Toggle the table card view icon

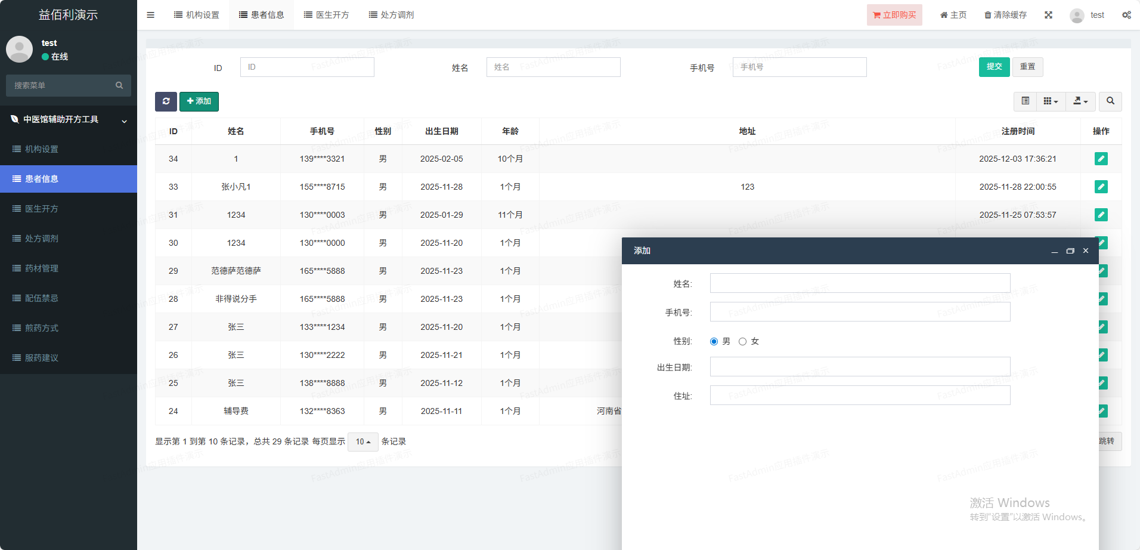coord(1025,101)
